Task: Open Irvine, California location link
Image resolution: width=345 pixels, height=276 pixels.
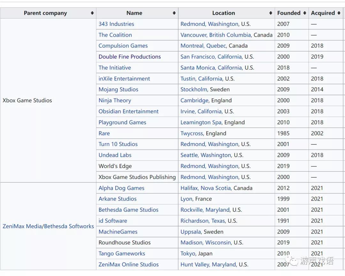Action: 201,111
